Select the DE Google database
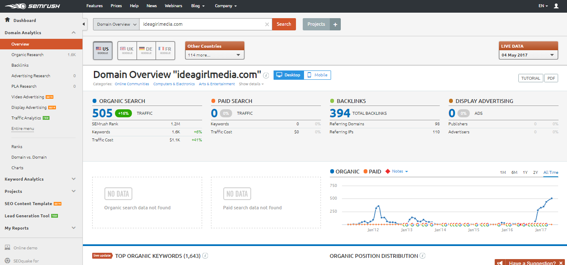 pos(146,51)
